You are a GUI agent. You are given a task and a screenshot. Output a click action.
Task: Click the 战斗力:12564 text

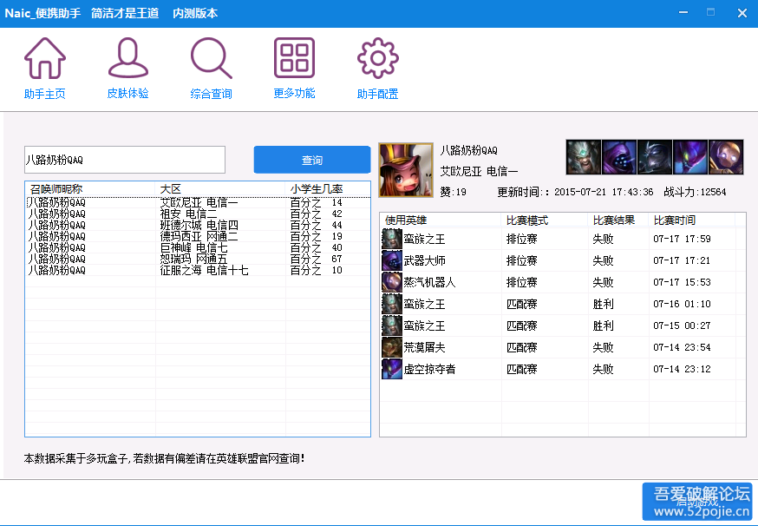695,192
